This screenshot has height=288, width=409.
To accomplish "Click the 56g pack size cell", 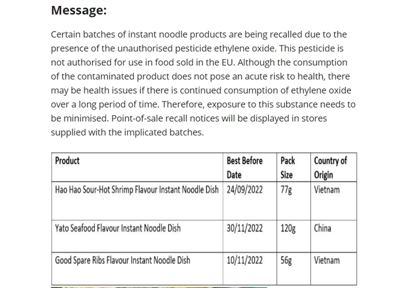I will 286,261.
